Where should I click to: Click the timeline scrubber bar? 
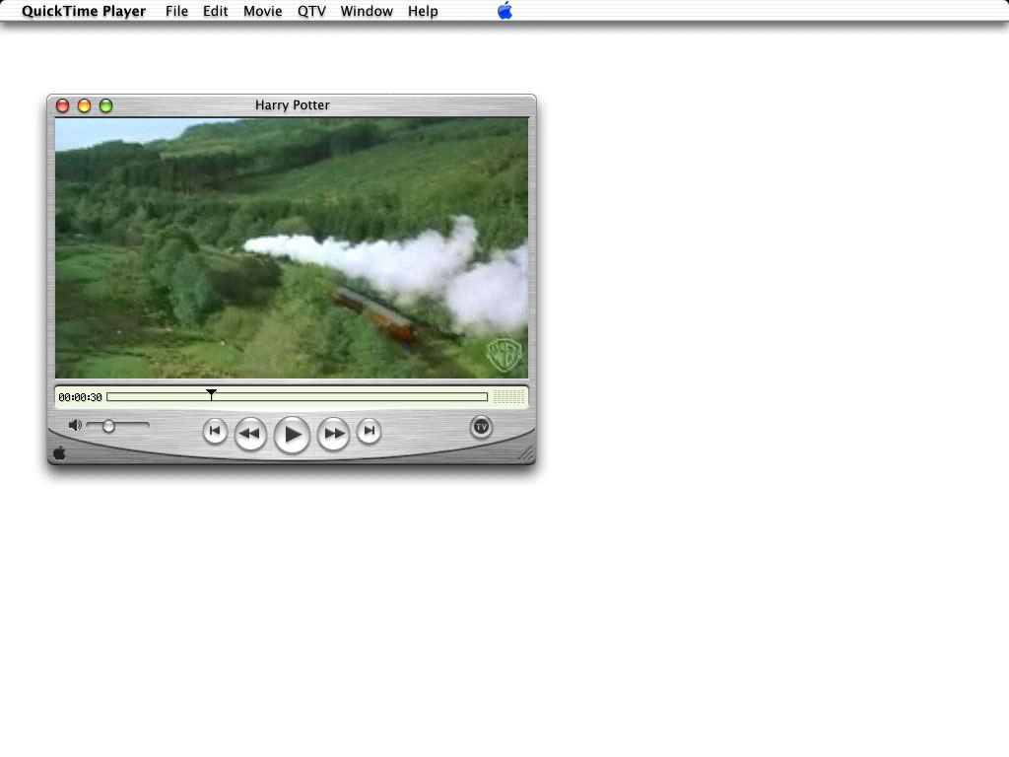coord(298,397)
